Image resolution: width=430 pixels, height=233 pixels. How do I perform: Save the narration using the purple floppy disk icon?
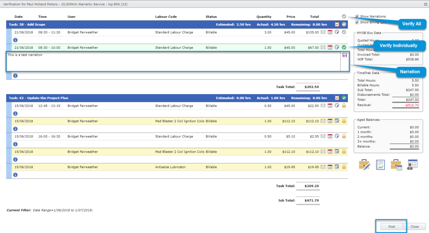(345, 55)
